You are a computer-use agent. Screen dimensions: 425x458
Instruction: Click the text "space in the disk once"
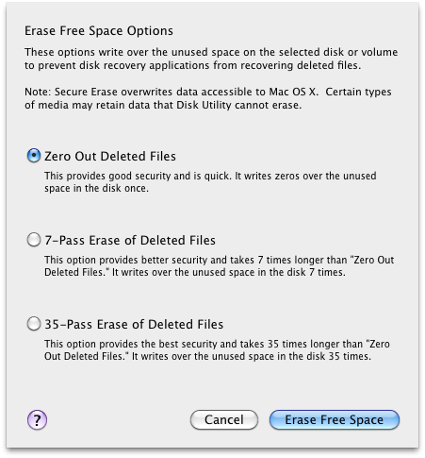coord(96,188)
